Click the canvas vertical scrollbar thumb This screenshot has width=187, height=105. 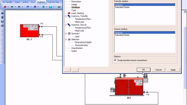tap(185, 58)
